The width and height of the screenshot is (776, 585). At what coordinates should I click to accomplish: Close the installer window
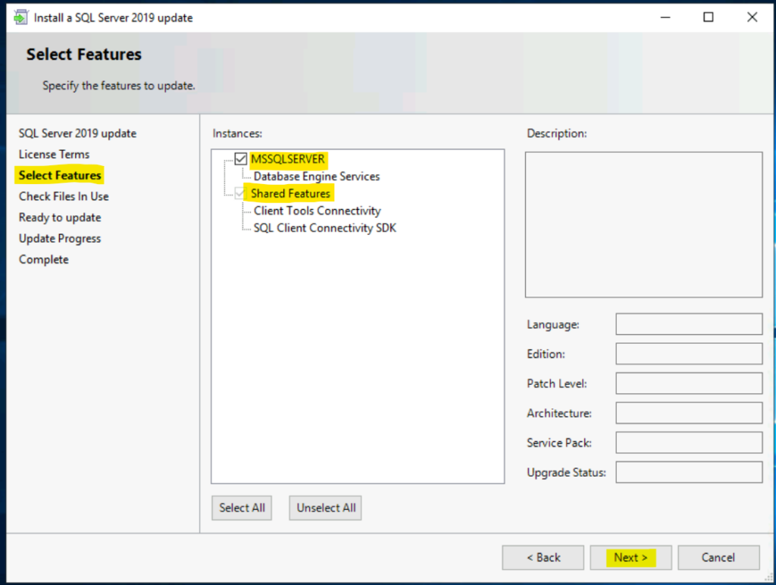pyautogui.click(x=752, y=17)
